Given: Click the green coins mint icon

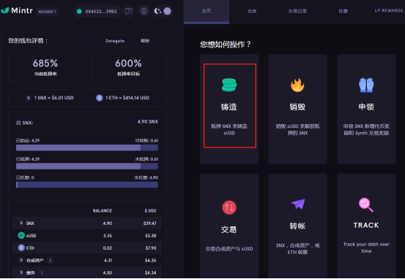Looking at the screenshot, I should click(x=229, y=85).
